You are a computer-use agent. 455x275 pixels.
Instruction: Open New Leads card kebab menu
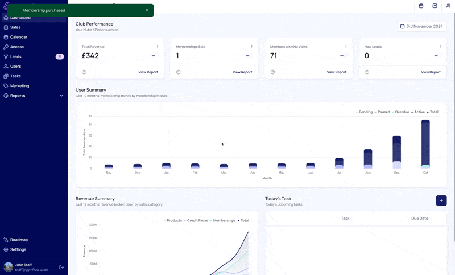tap(440, 47)
